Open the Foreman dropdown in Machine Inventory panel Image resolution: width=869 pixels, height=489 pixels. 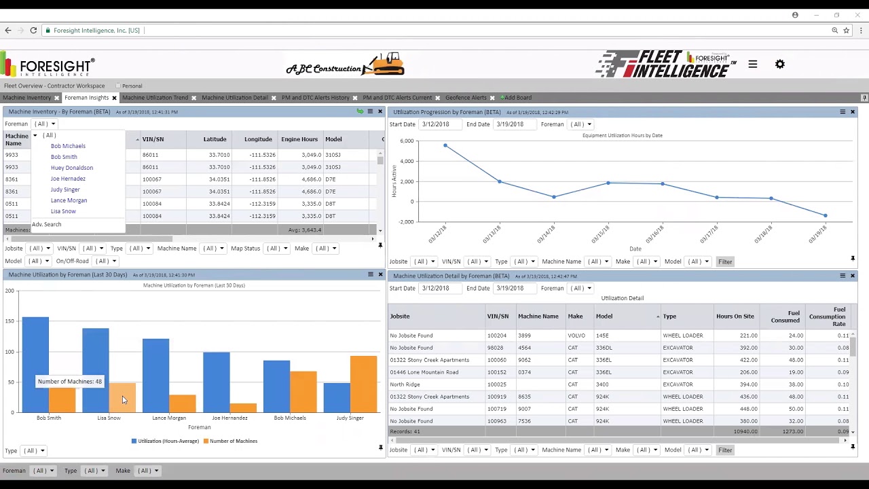(x=45, y=124)
